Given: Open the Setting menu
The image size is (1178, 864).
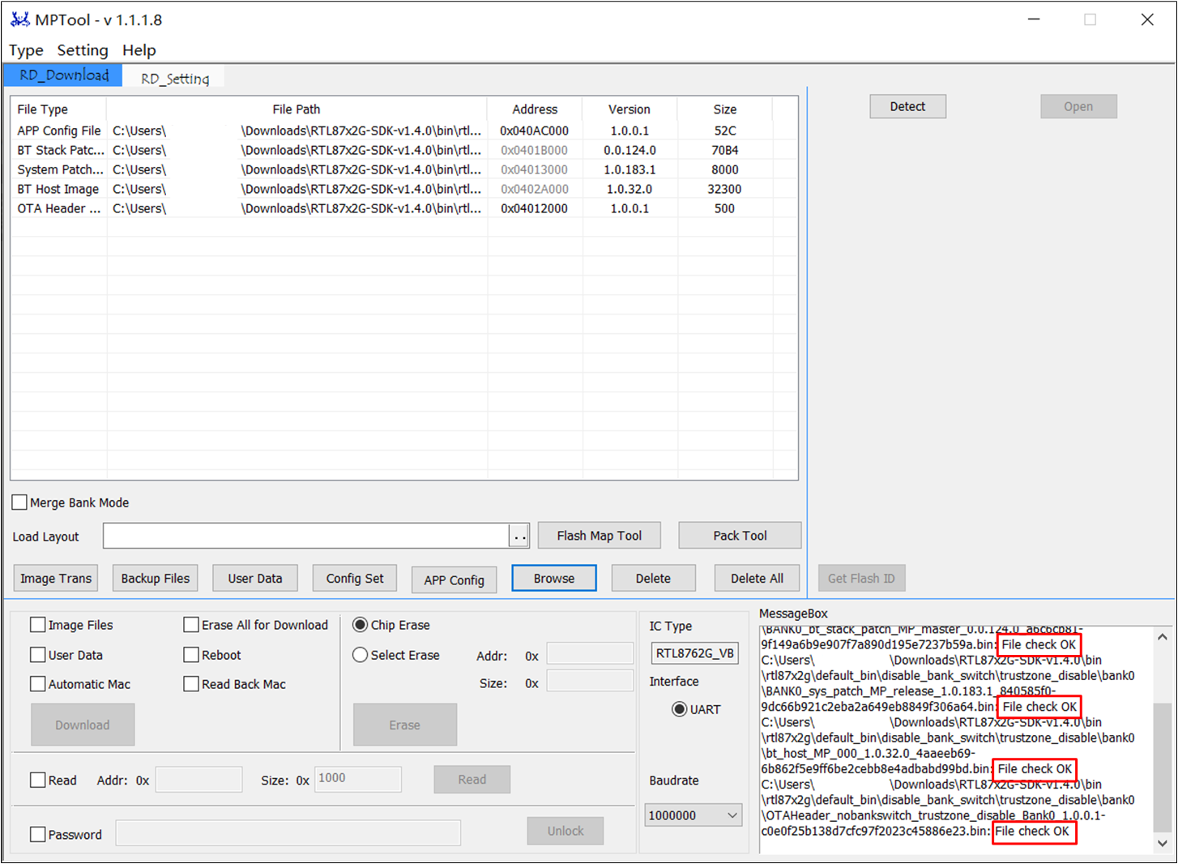Looking at the screenshot, I should [82, 50].
